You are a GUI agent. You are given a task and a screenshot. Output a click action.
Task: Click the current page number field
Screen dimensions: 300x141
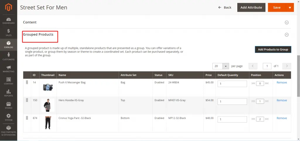267,66
